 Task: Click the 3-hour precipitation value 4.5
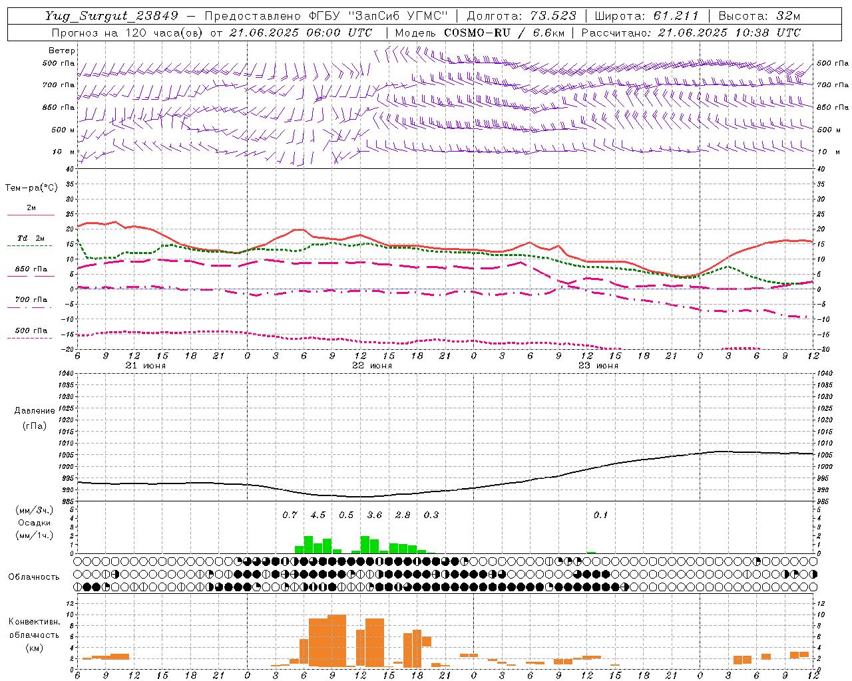click(x=318, y=515)
